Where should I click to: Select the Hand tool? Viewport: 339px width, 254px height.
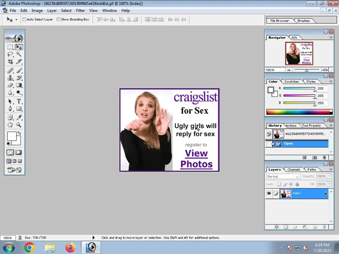point(10,125)
